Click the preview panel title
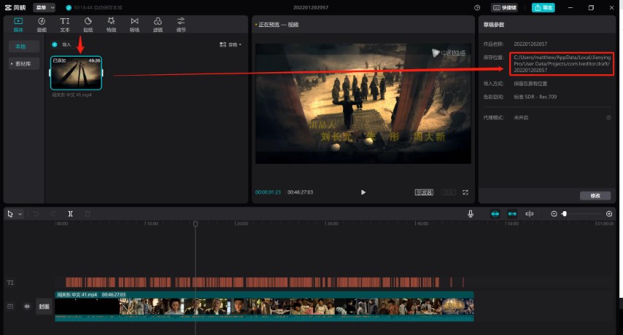The width and height of the screenshot is (623, 335). tap(278, 25)
